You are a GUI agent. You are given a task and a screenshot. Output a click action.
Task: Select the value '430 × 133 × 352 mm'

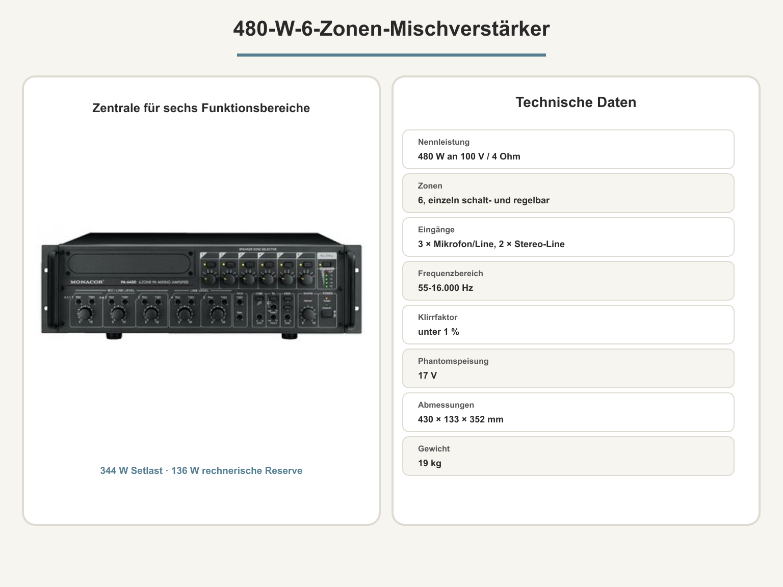point(461,419)
